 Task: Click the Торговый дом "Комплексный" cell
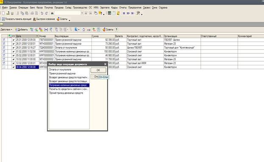tap(182, 47)
